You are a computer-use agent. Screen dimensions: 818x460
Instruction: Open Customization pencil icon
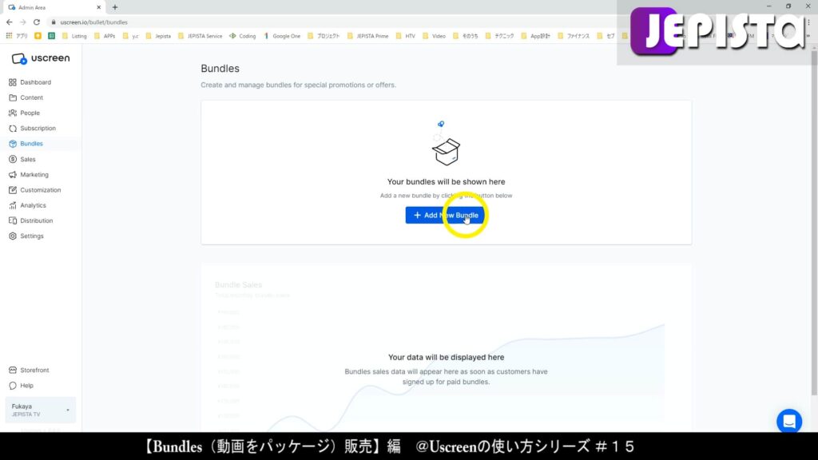13,190
